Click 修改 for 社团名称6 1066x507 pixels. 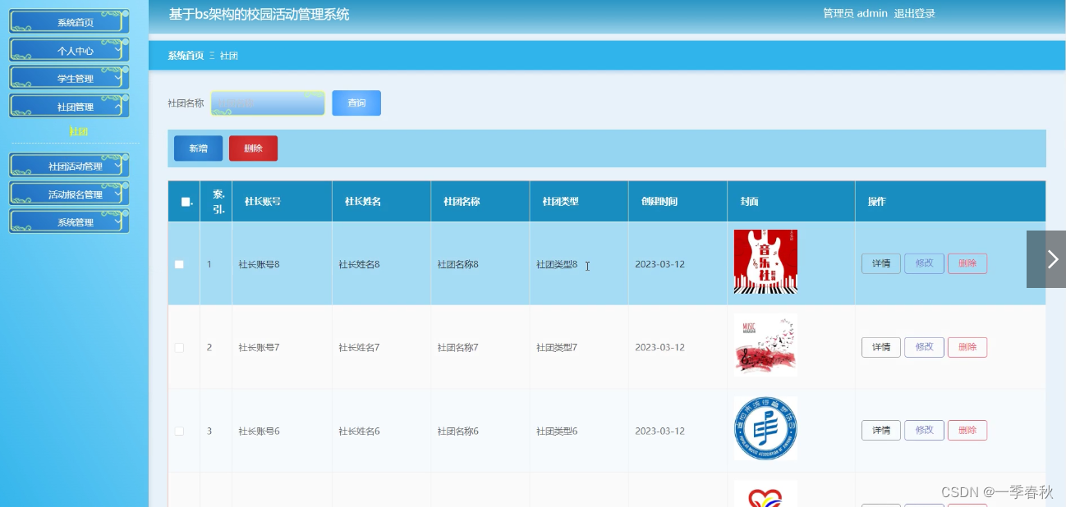tap(924, 430)
